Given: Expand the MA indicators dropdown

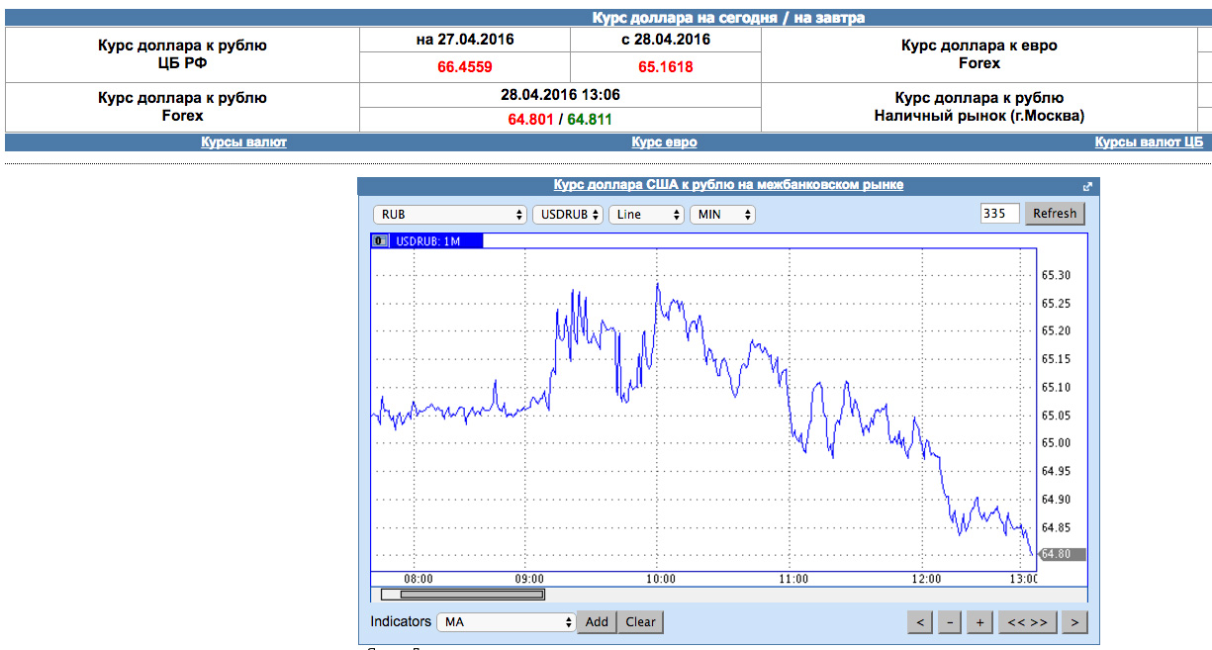Looking at the screenshot, I should 506,622.
